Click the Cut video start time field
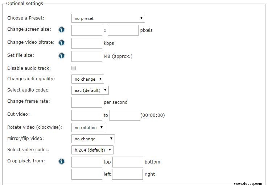This screenshot has height=187, width=268. pos(87,115)
